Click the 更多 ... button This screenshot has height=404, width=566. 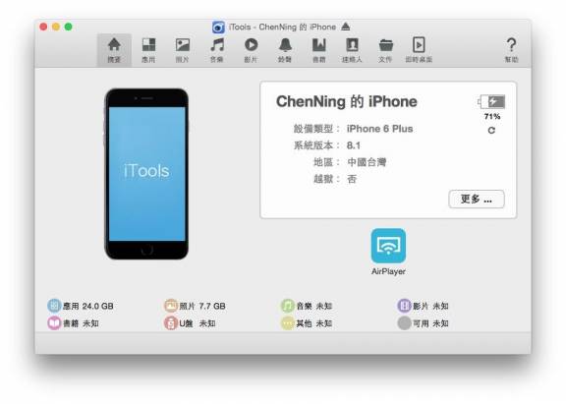click(477, 199)
